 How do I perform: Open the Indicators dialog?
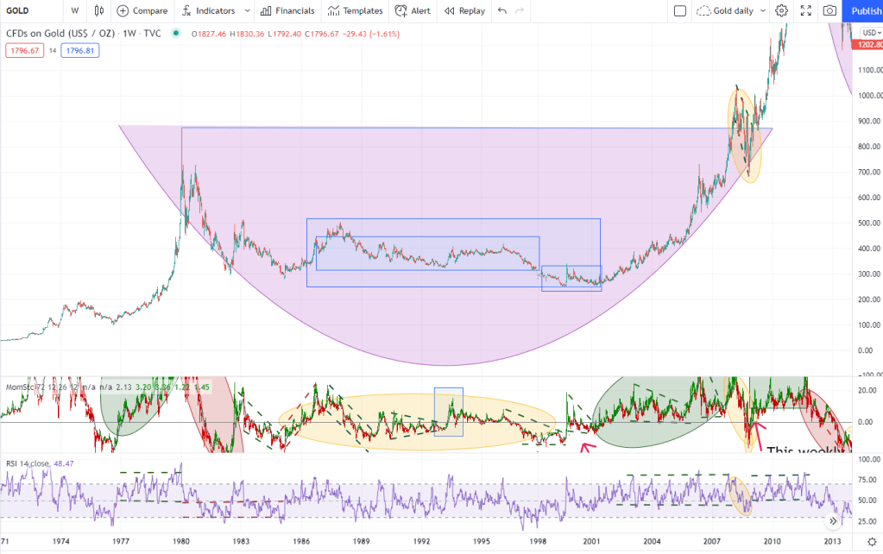208,11
